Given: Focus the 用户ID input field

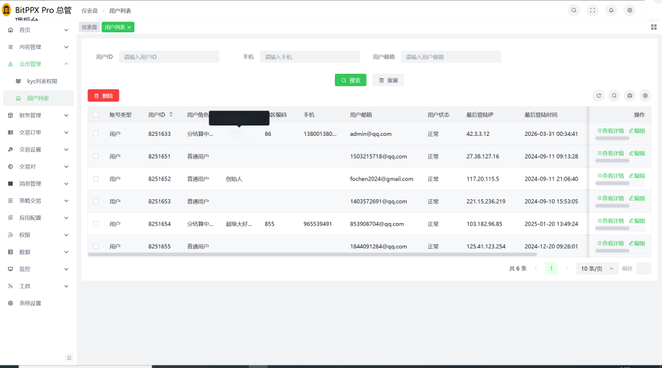Looking at the screenshot, I should [169, 57].
